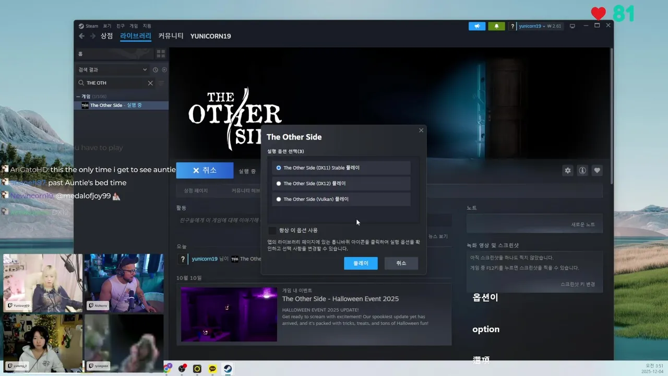Open Halloween Event 2025 news title

(x=340, y=299)
